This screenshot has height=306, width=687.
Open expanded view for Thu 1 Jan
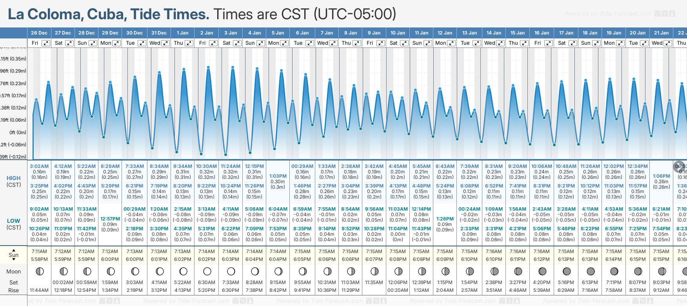point(189,43)
